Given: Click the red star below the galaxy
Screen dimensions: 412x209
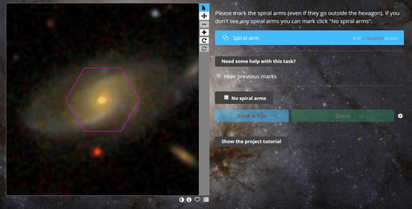Looking at the screenshot, I should pyautogui.click(x=96, y=151).
